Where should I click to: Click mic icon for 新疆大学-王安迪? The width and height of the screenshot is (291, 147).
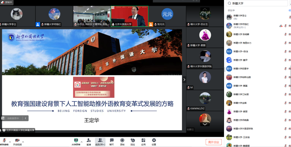tap(286, 137)
